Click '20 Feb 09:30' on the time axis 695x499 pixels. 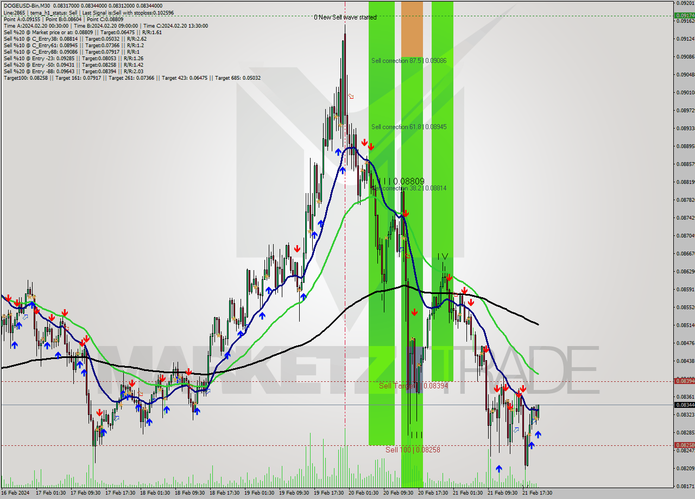tap(398, 493)
